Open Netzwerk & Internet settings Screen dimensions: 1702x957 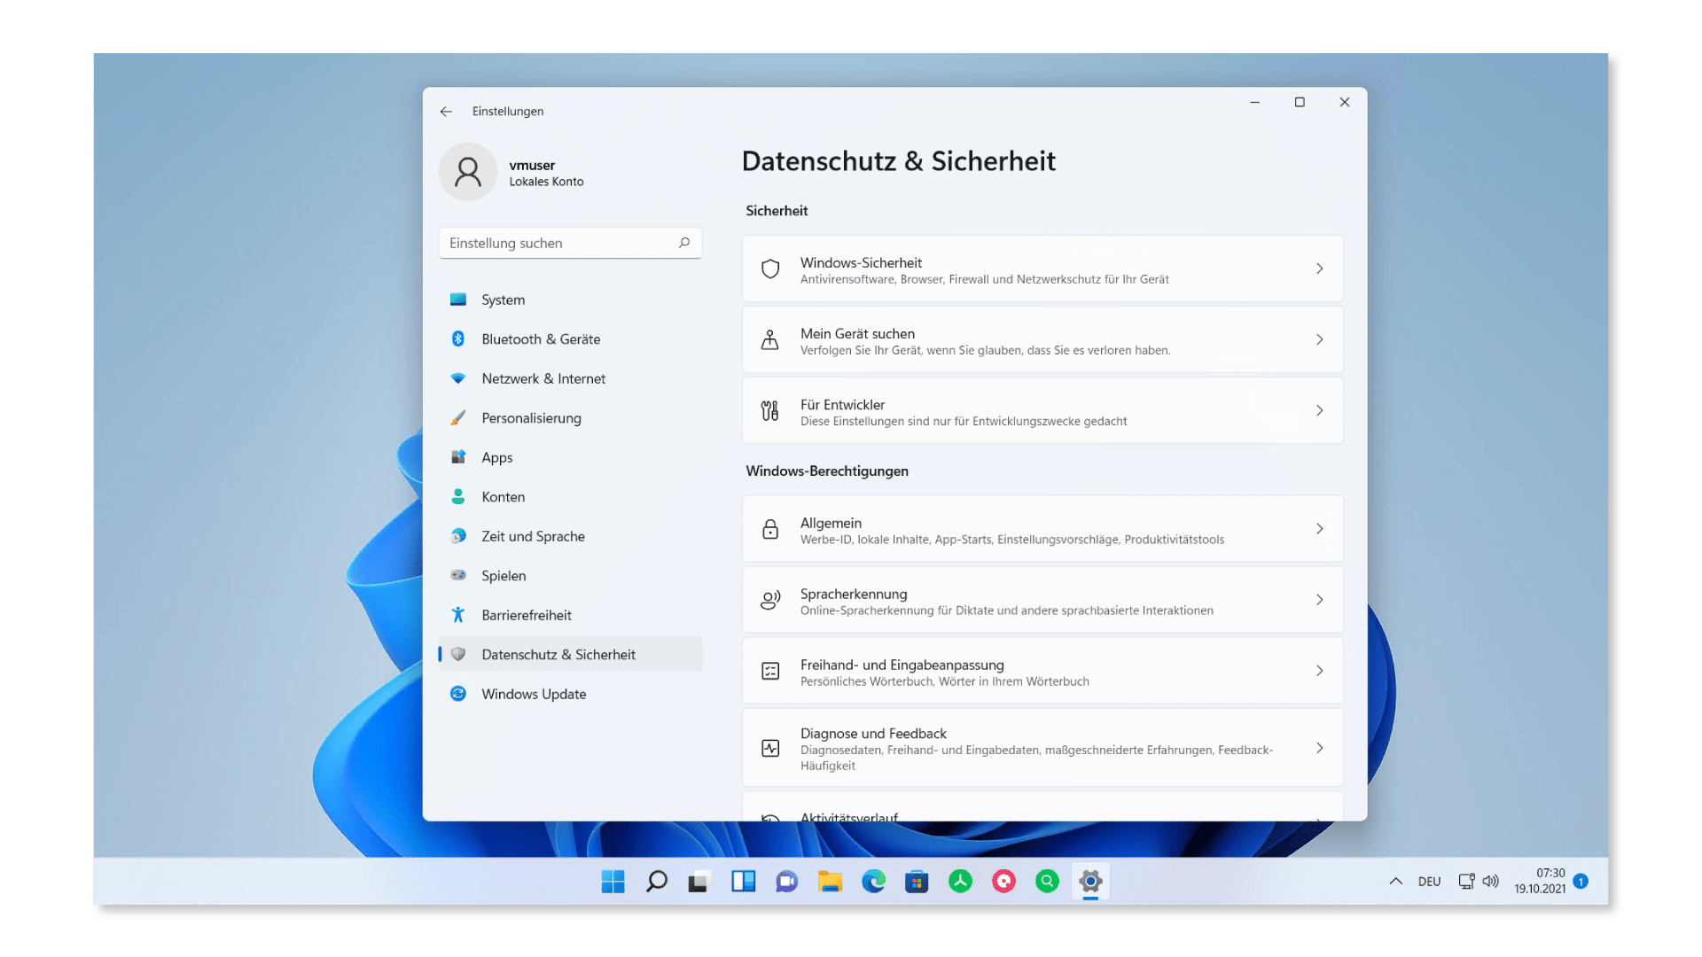[x=570, y=378]
